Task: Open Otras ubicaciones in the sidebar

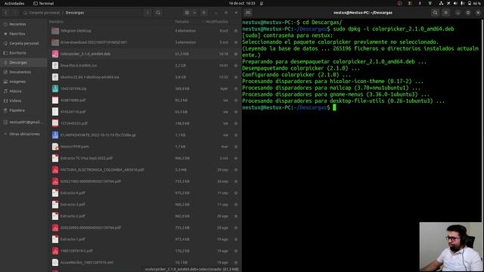Action: click(x=23, y=134)
